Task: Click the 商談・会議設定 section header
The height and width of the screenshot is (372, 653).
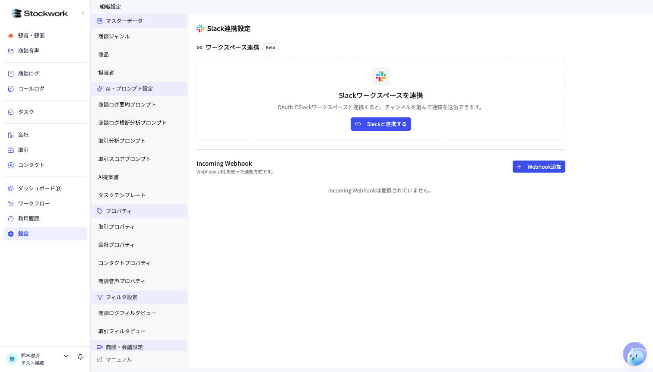Action: pos(139,347)
